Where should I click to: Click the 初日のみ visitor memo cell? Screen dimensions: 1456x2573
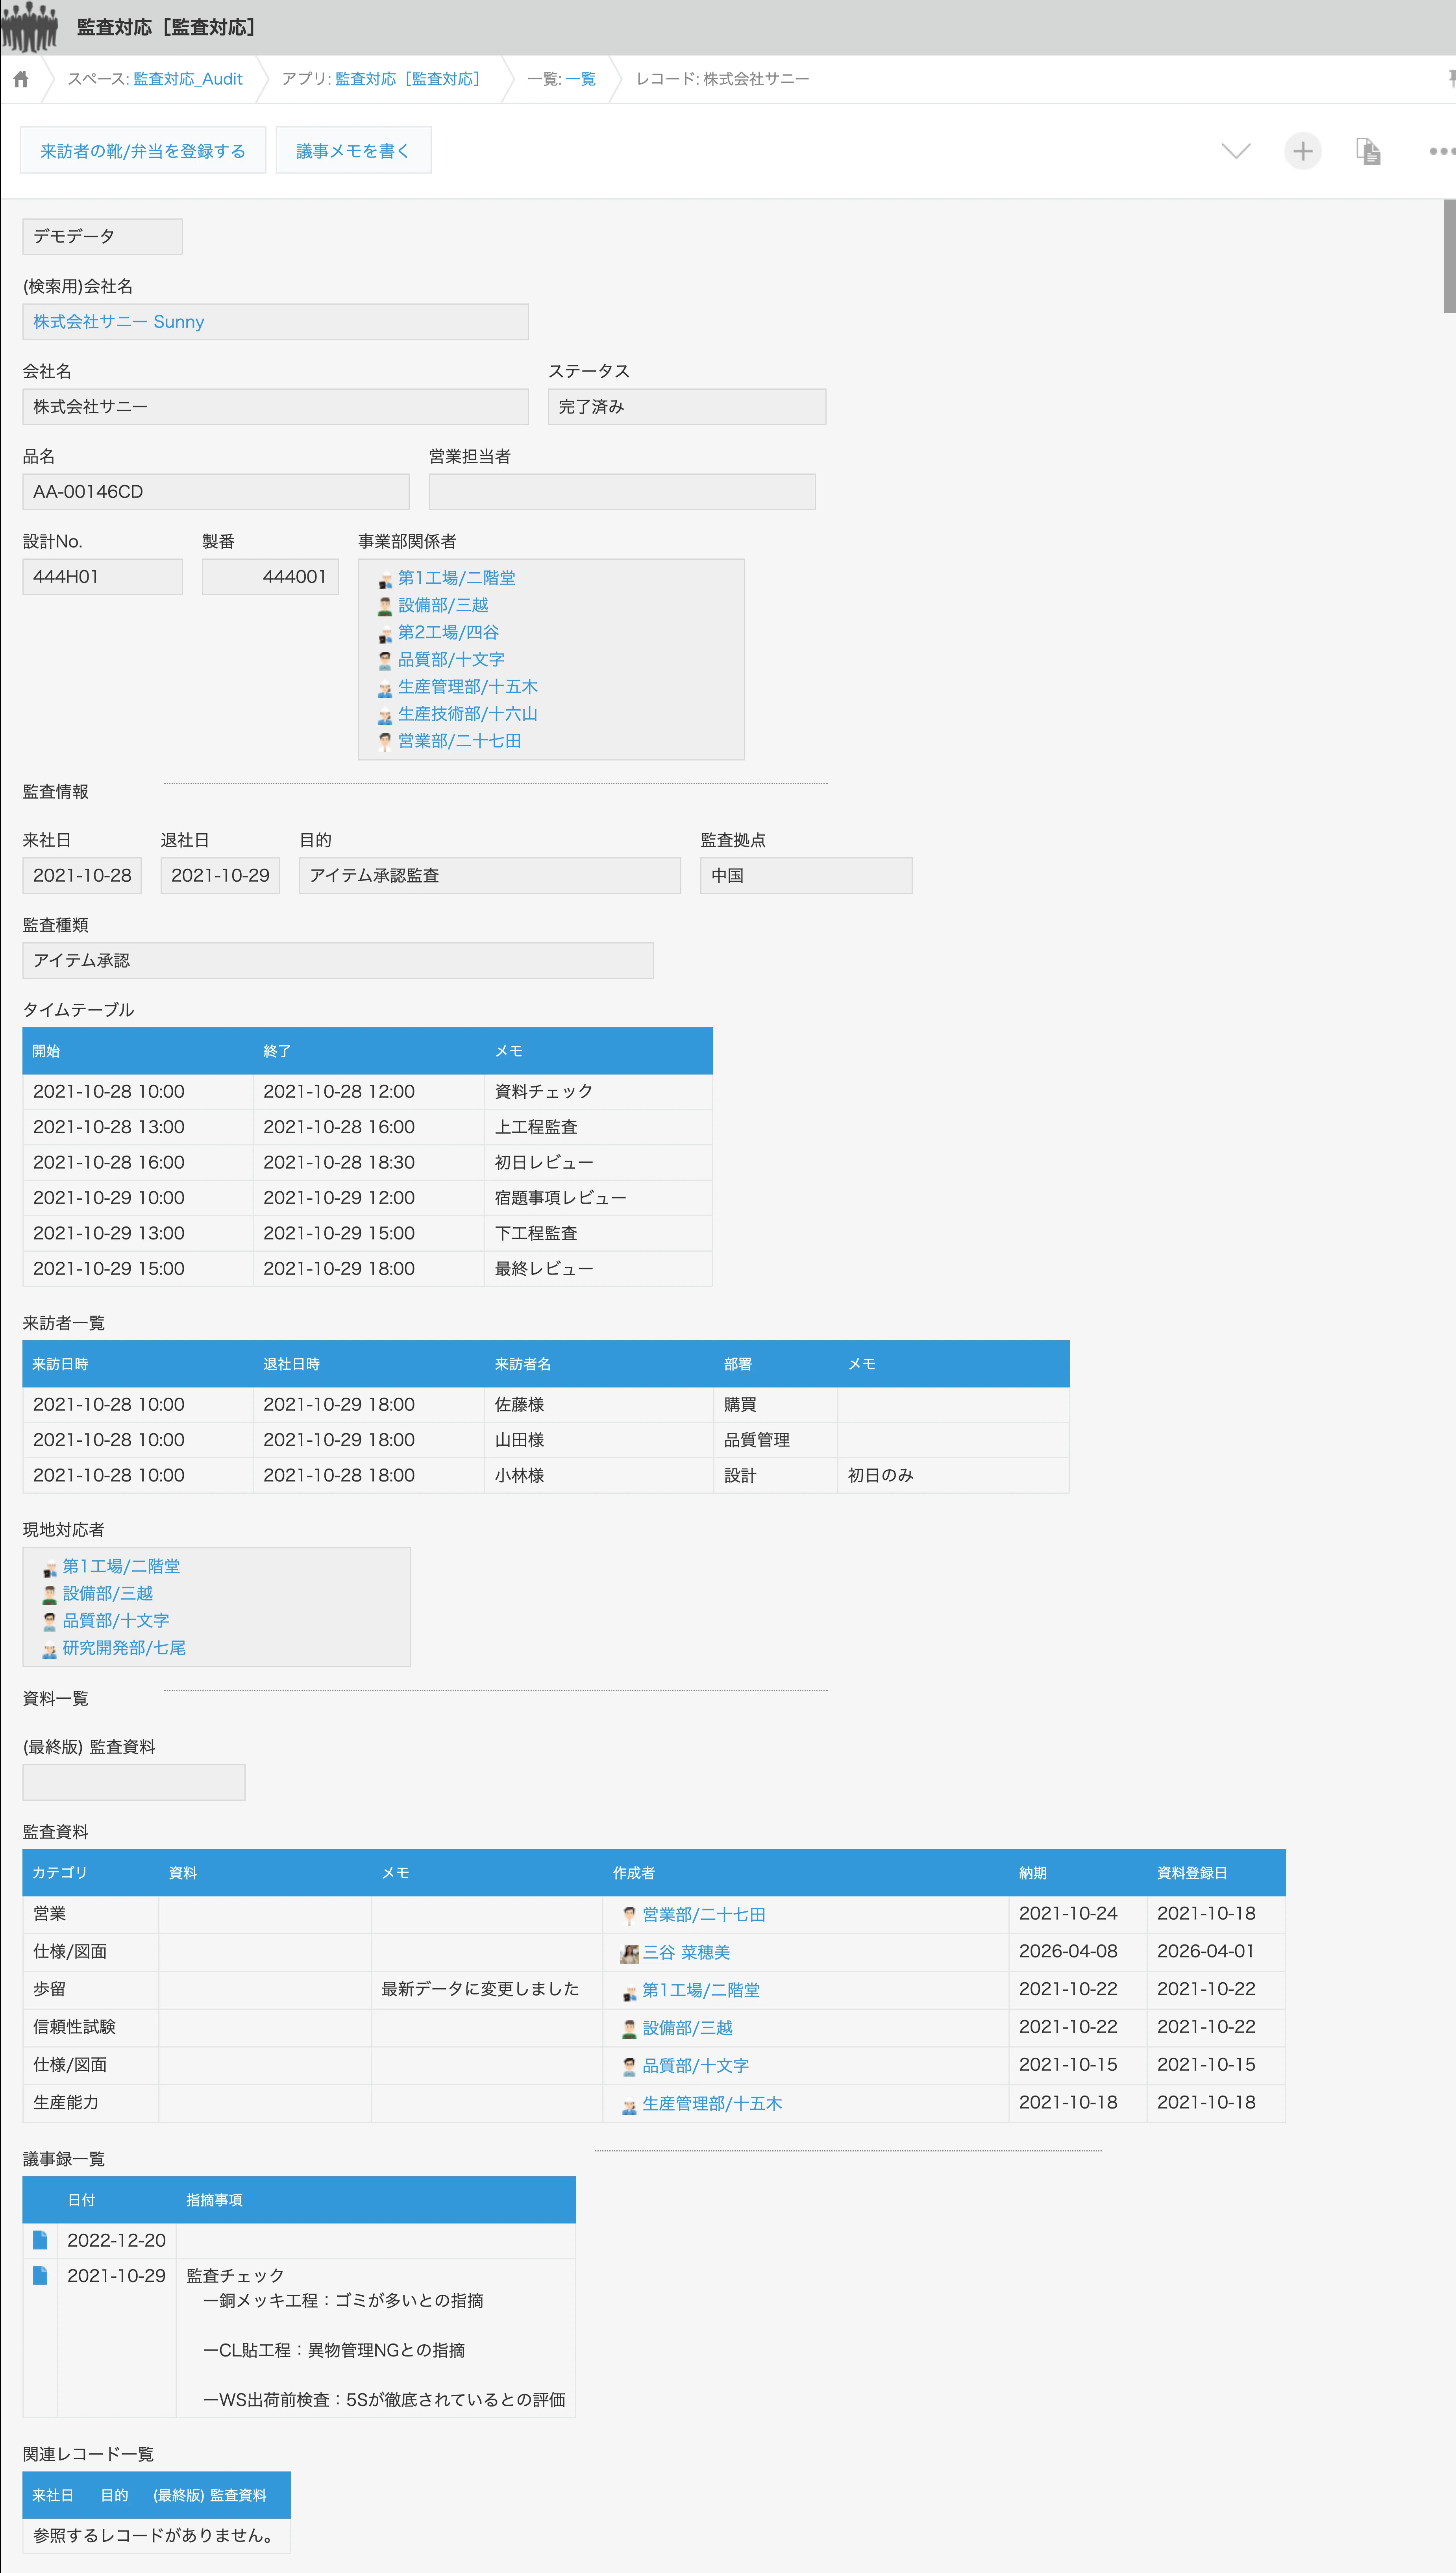pyautogui.click(x=953, y=1475)
